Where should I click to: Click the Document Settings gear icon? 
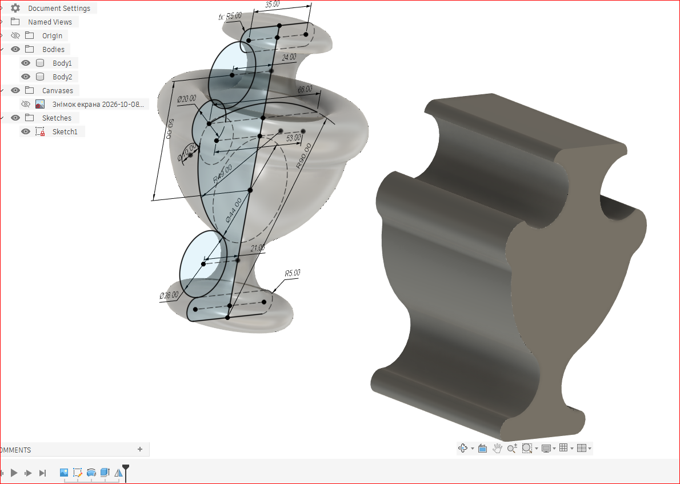tap(15, 8)
